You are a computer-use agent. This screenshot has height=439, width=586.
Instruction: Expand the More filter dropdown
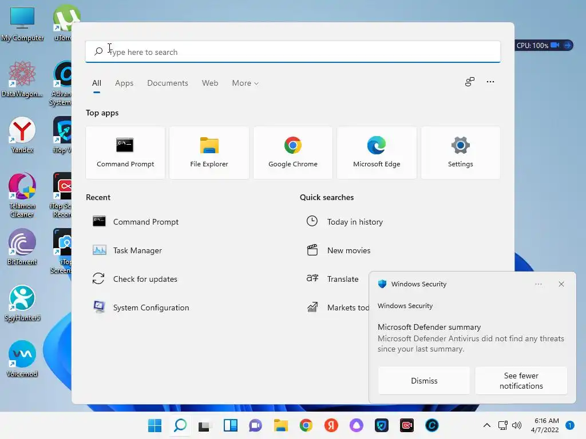pyautogui.click(x=245, y=83)
